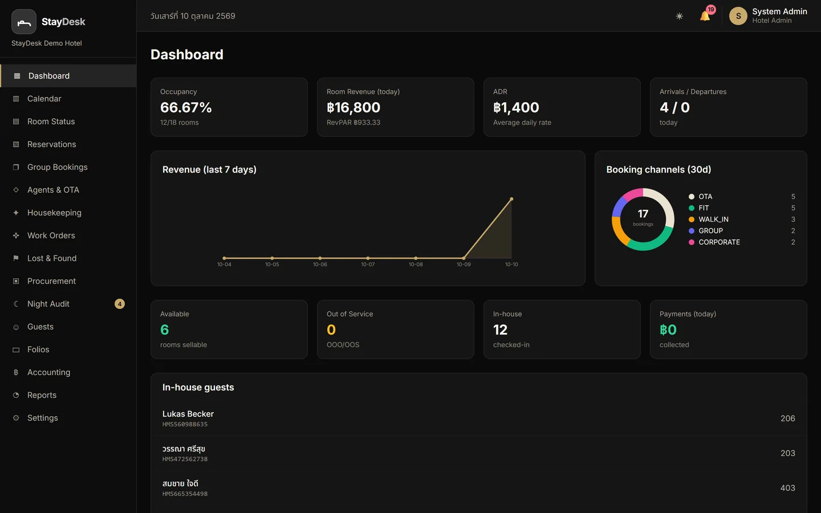Image resolution: width=821 pixels, height=513 pixels.
Task: Open notifications bell with 19 badge
Action: [705, 15]
